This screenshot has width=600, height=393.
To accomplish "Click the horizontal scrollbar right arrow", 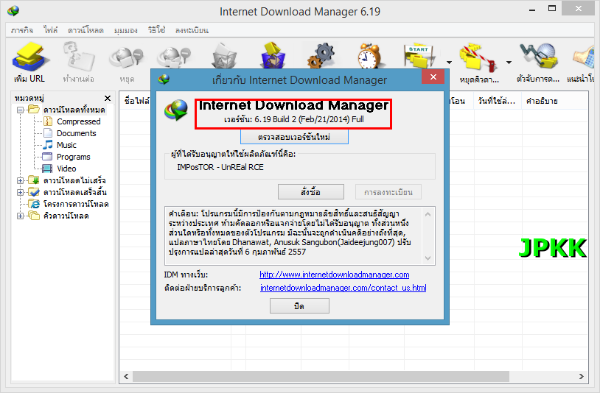I will [x=582, y=376].
